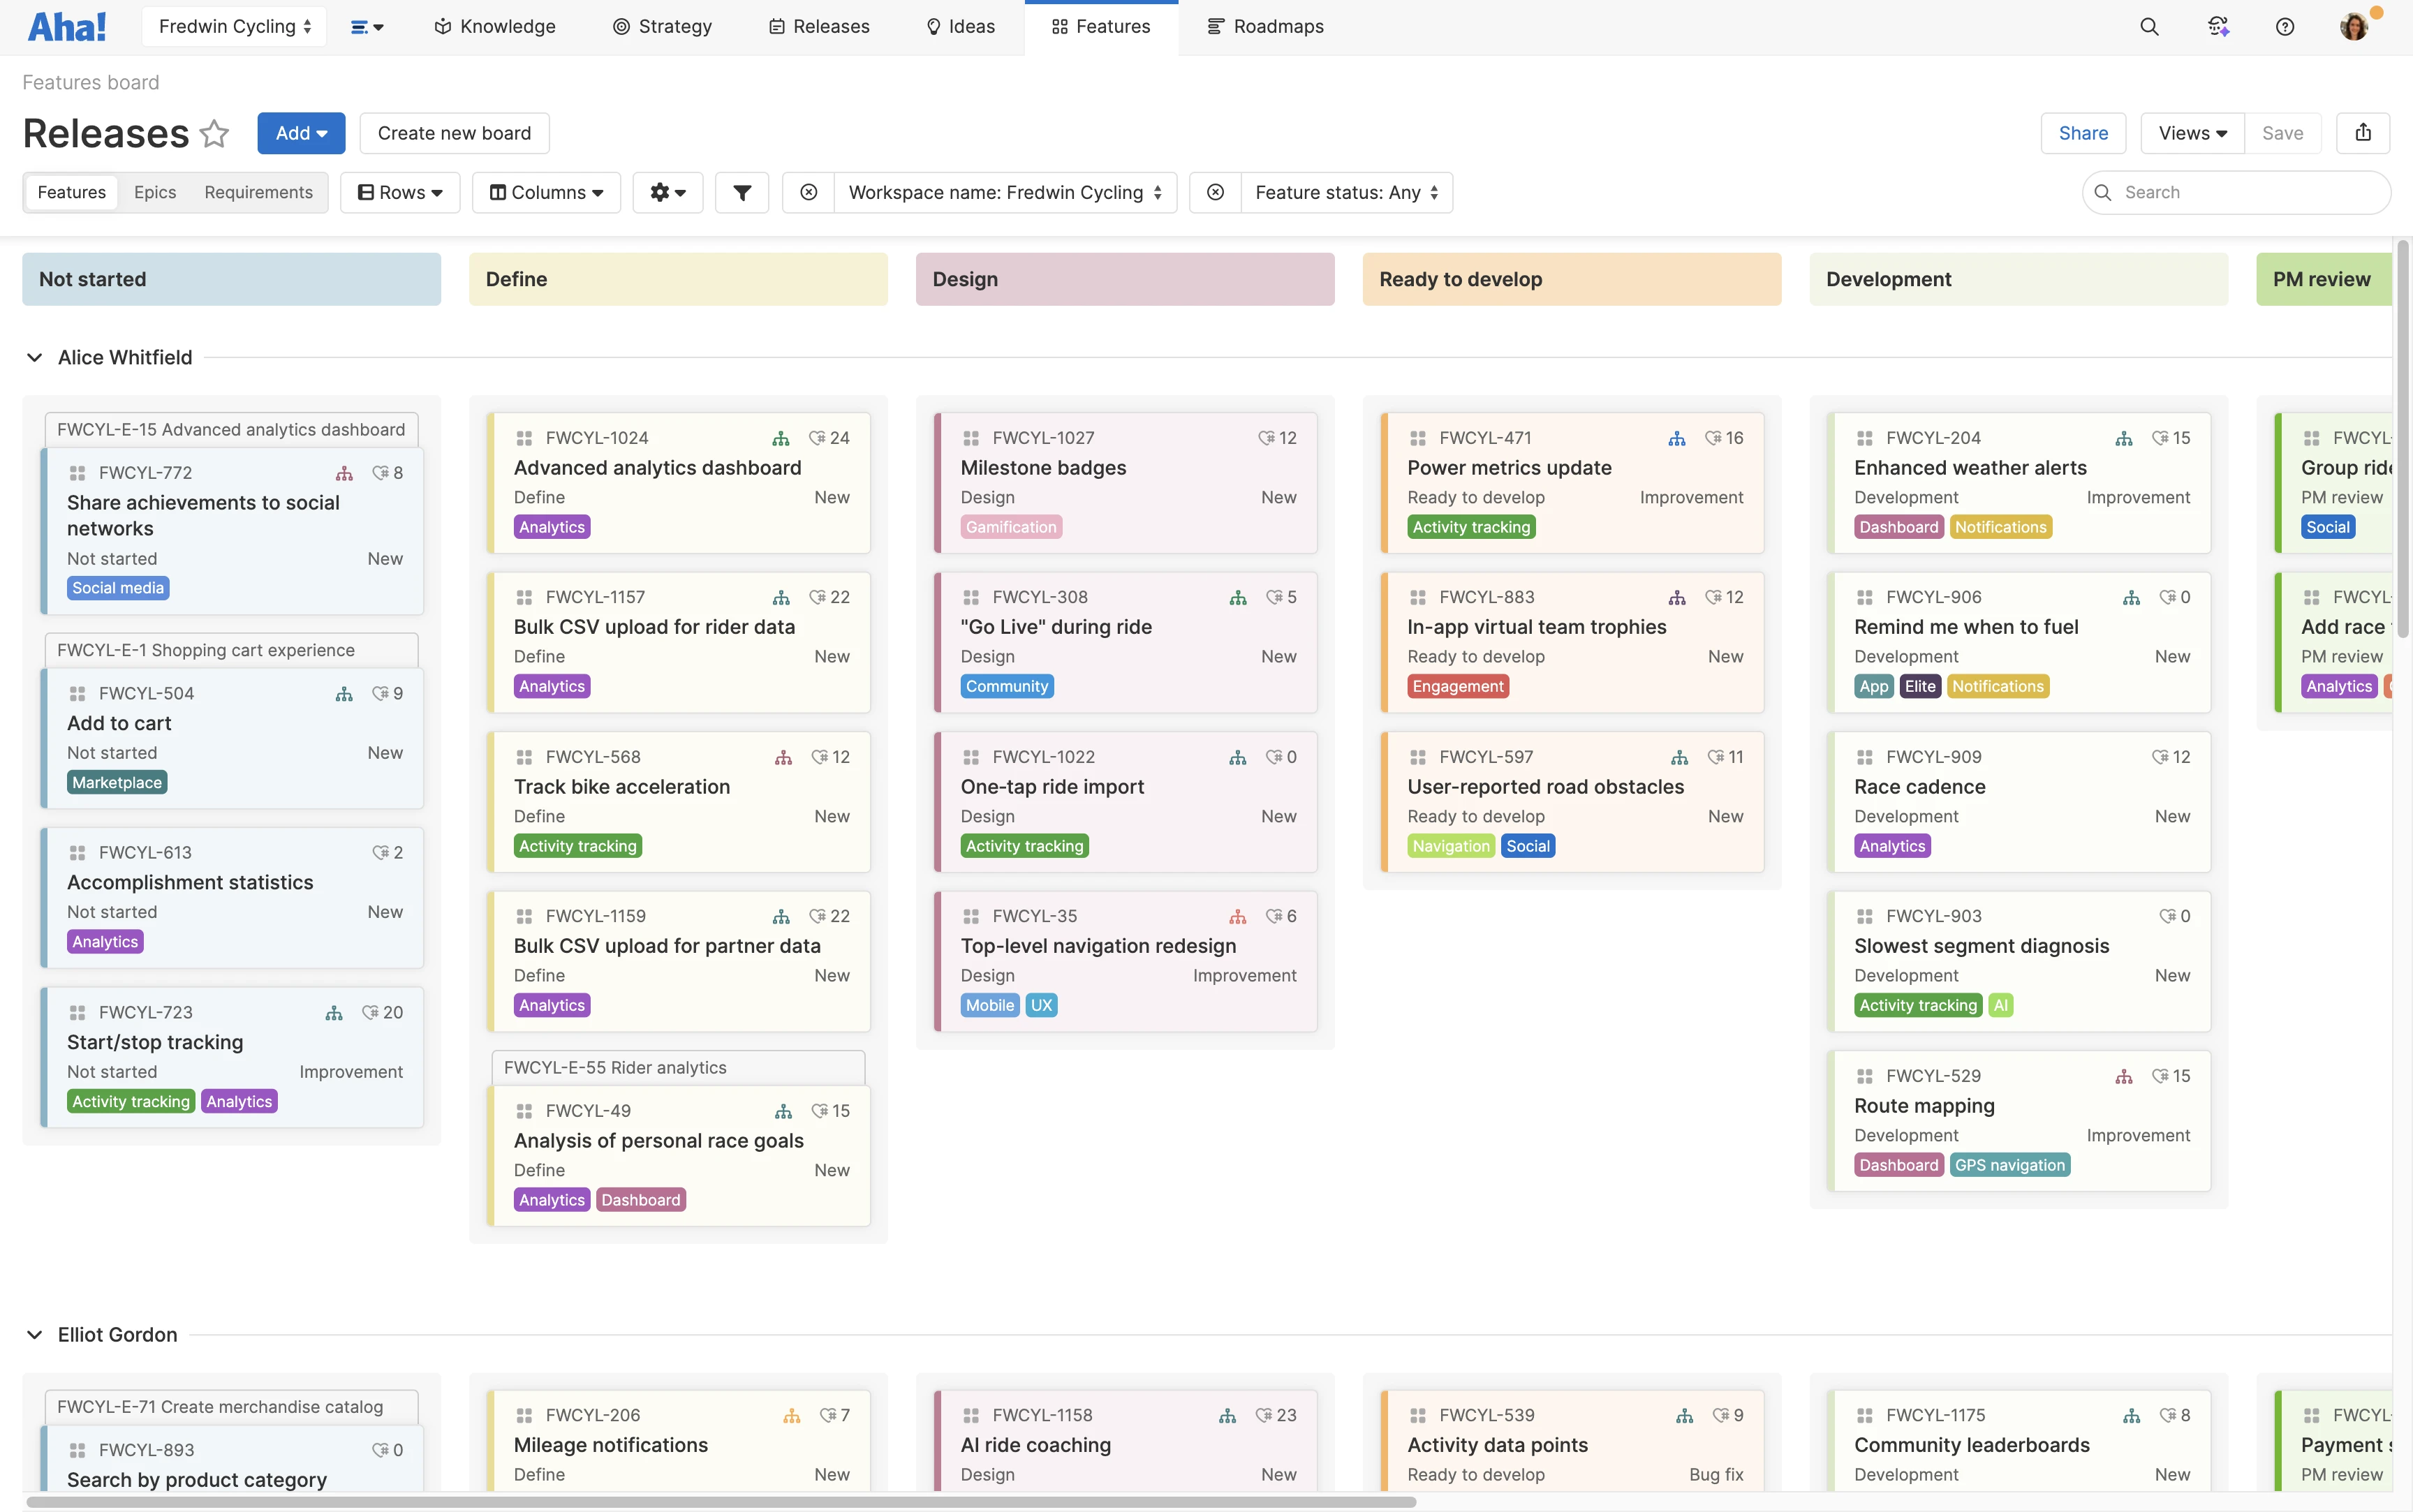
Task: Open the help question-mark icon
Action: tap(2285, 27)
